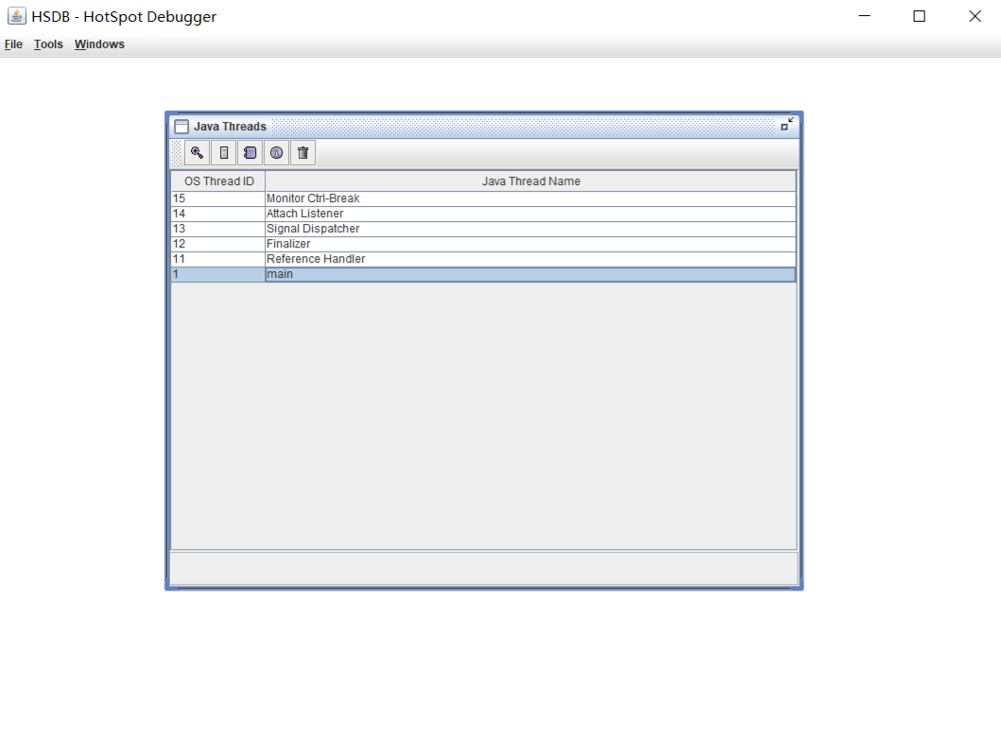1001x754 pixels.
Task: Open the Windows menu
Action: coord(99,44)
